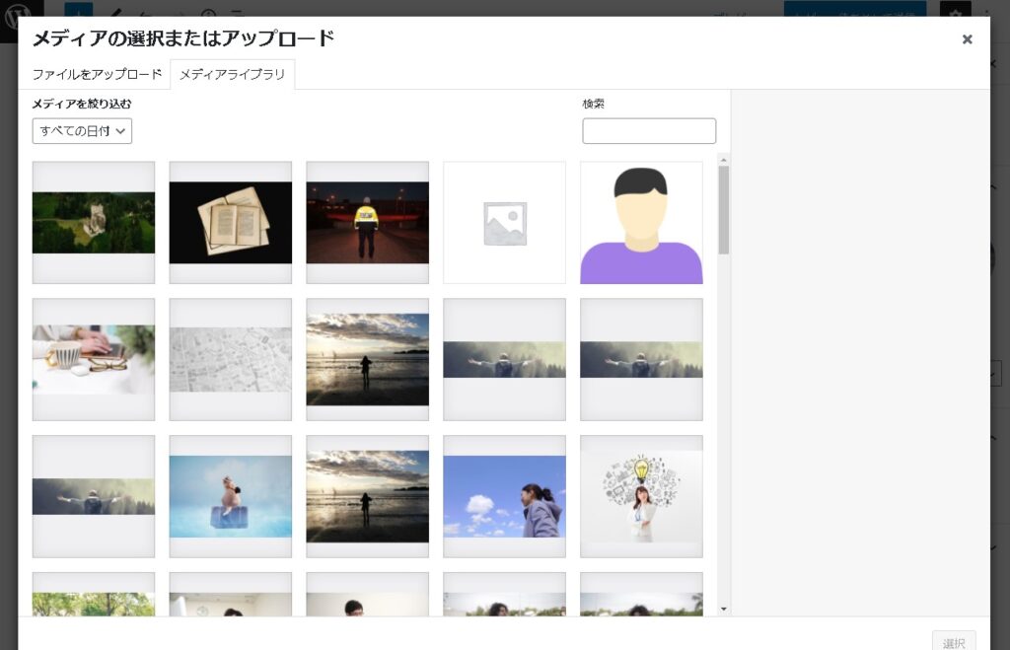
Task: Click the 検索 search input field
Action: [x=648, y=131]
